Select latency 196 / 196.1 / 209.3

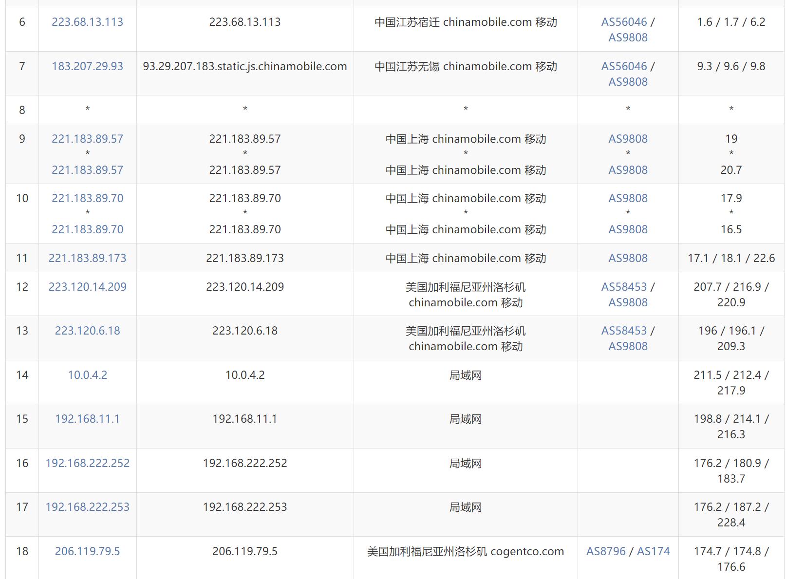(x=731, y=338)
